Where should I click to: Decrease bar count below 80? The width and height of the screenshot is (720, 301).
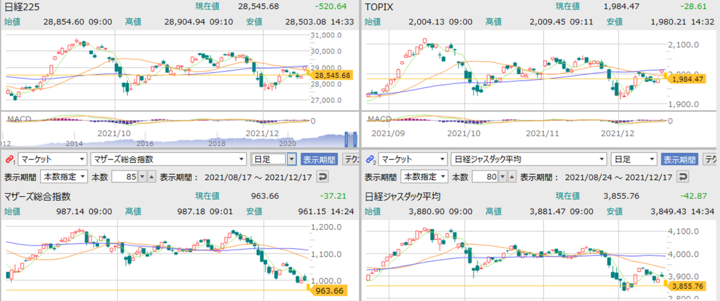(x=502, y=177)
